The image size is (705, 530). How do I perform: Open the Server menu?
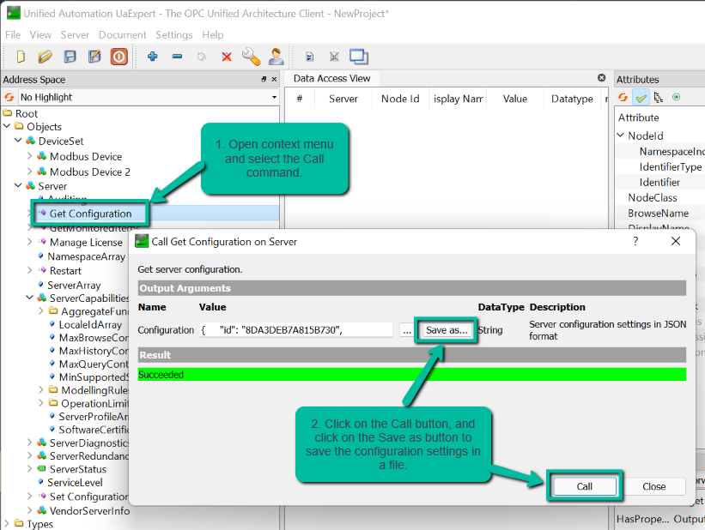click(x=75, y=35)
